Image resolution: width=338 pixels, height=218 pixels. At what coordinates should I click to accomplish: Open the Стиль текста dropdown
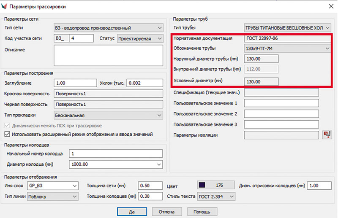(216, 196)
